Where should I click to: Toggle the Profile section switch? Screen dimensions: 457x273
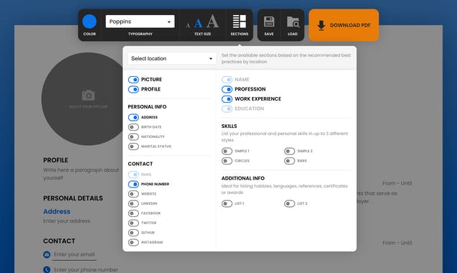[133, 89]
